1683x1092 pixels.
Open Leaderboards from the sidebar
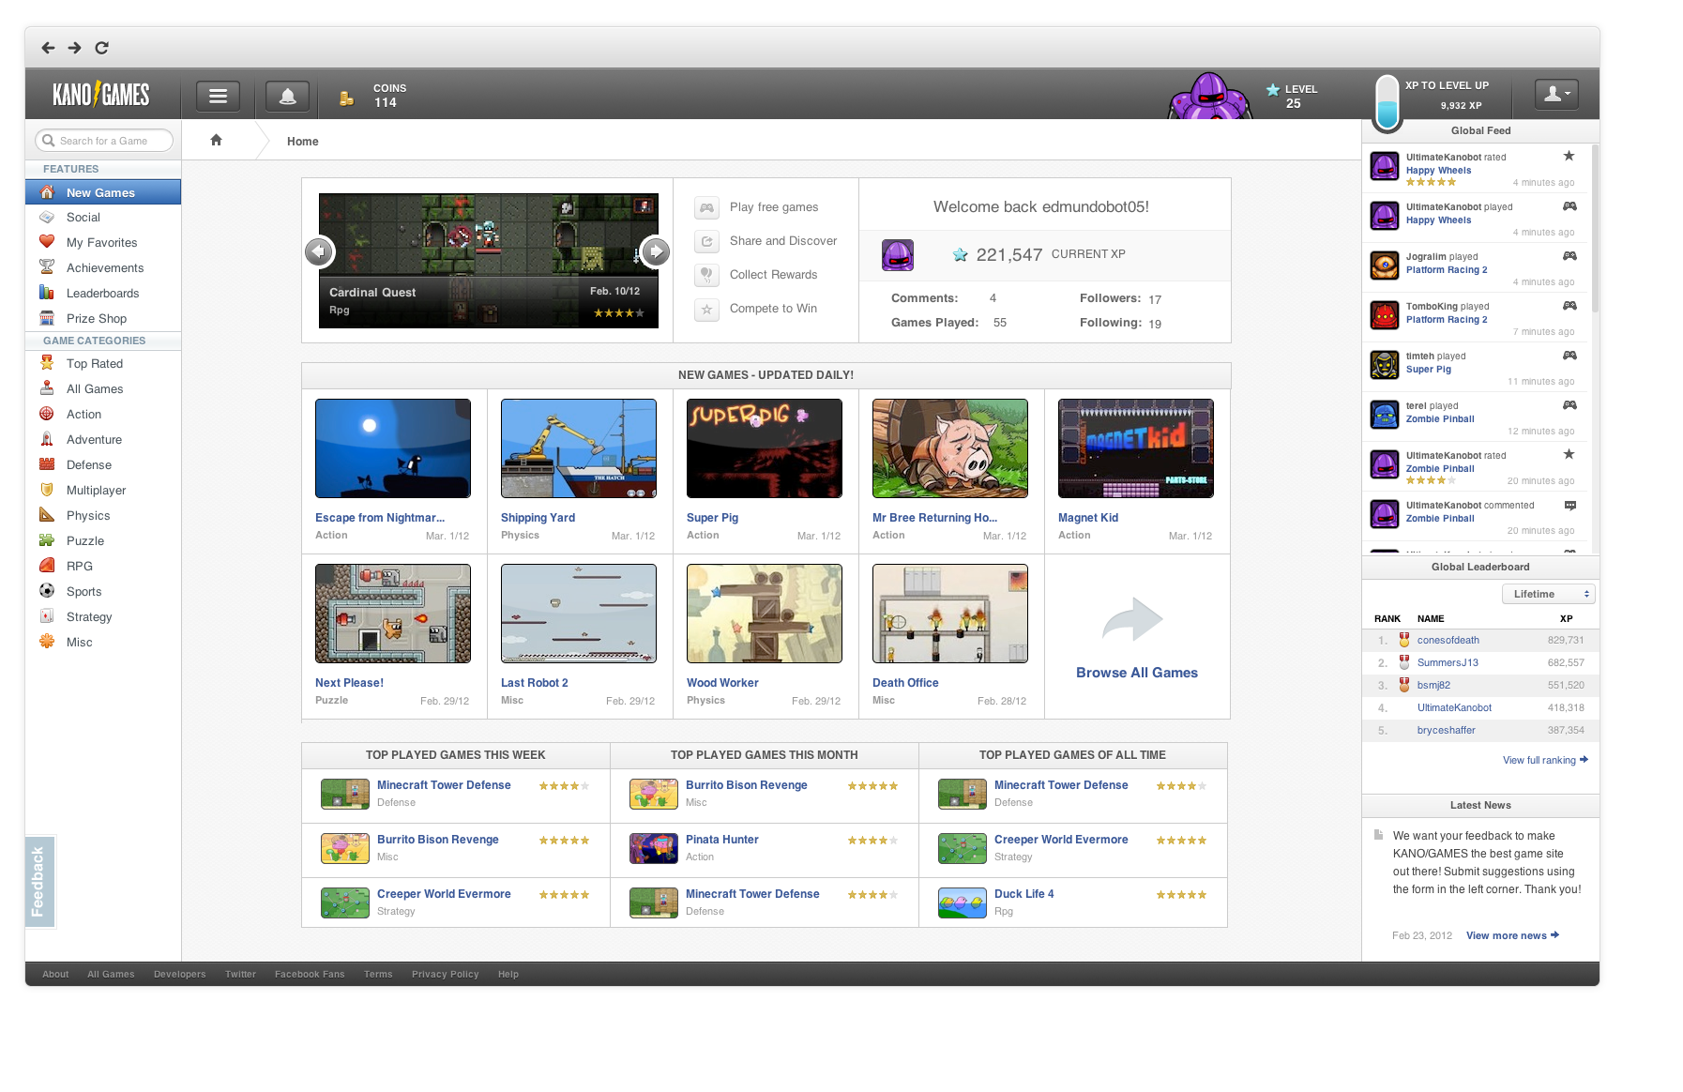tap(103, 294)
